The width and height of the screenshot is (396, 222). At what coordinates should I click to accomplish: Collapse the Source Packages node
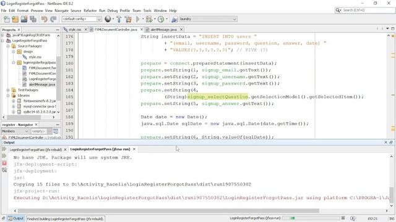pyautogui.click(x=8, y=46)
